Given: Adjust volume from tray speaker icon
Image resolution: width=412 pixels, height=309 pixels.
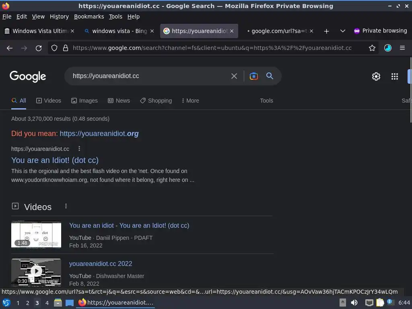Looking at the screenshot, I should pos(354,303).
